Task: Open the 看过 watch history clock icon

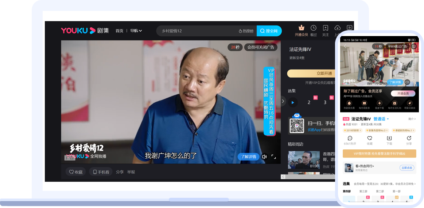Action: [x=314, y=28]
